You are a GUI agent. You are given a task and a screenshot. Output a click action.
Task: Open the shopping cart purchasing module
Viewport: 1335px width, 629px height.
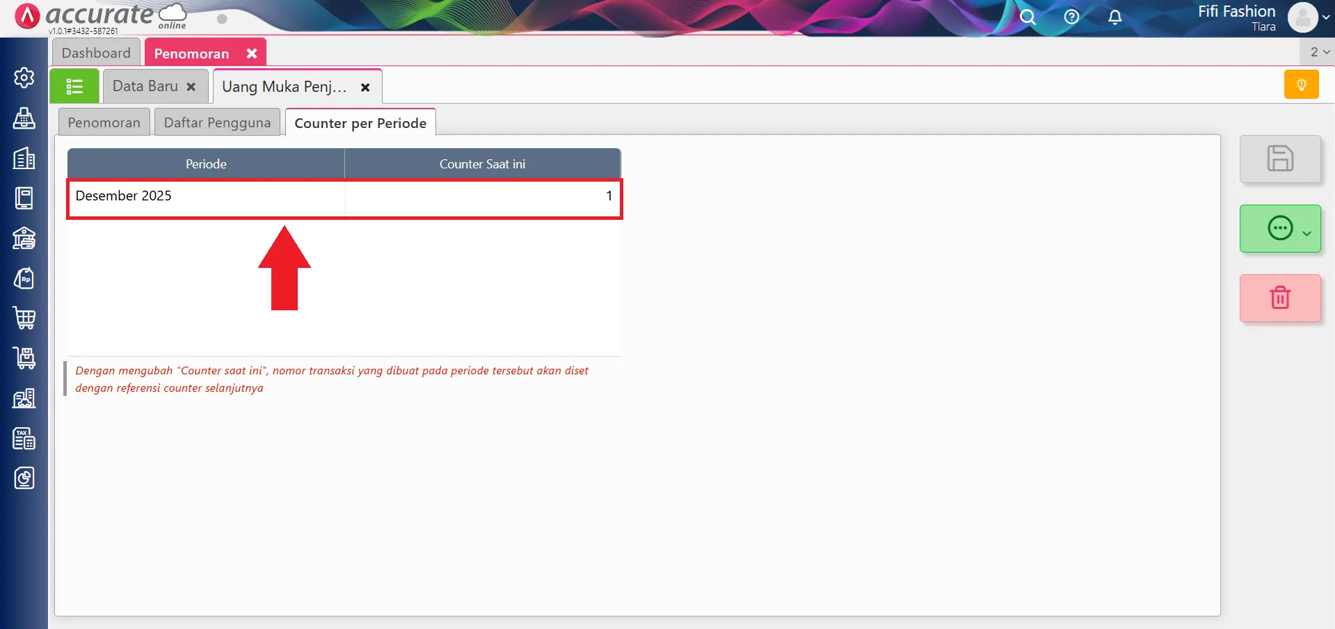(x=24, y=318)
